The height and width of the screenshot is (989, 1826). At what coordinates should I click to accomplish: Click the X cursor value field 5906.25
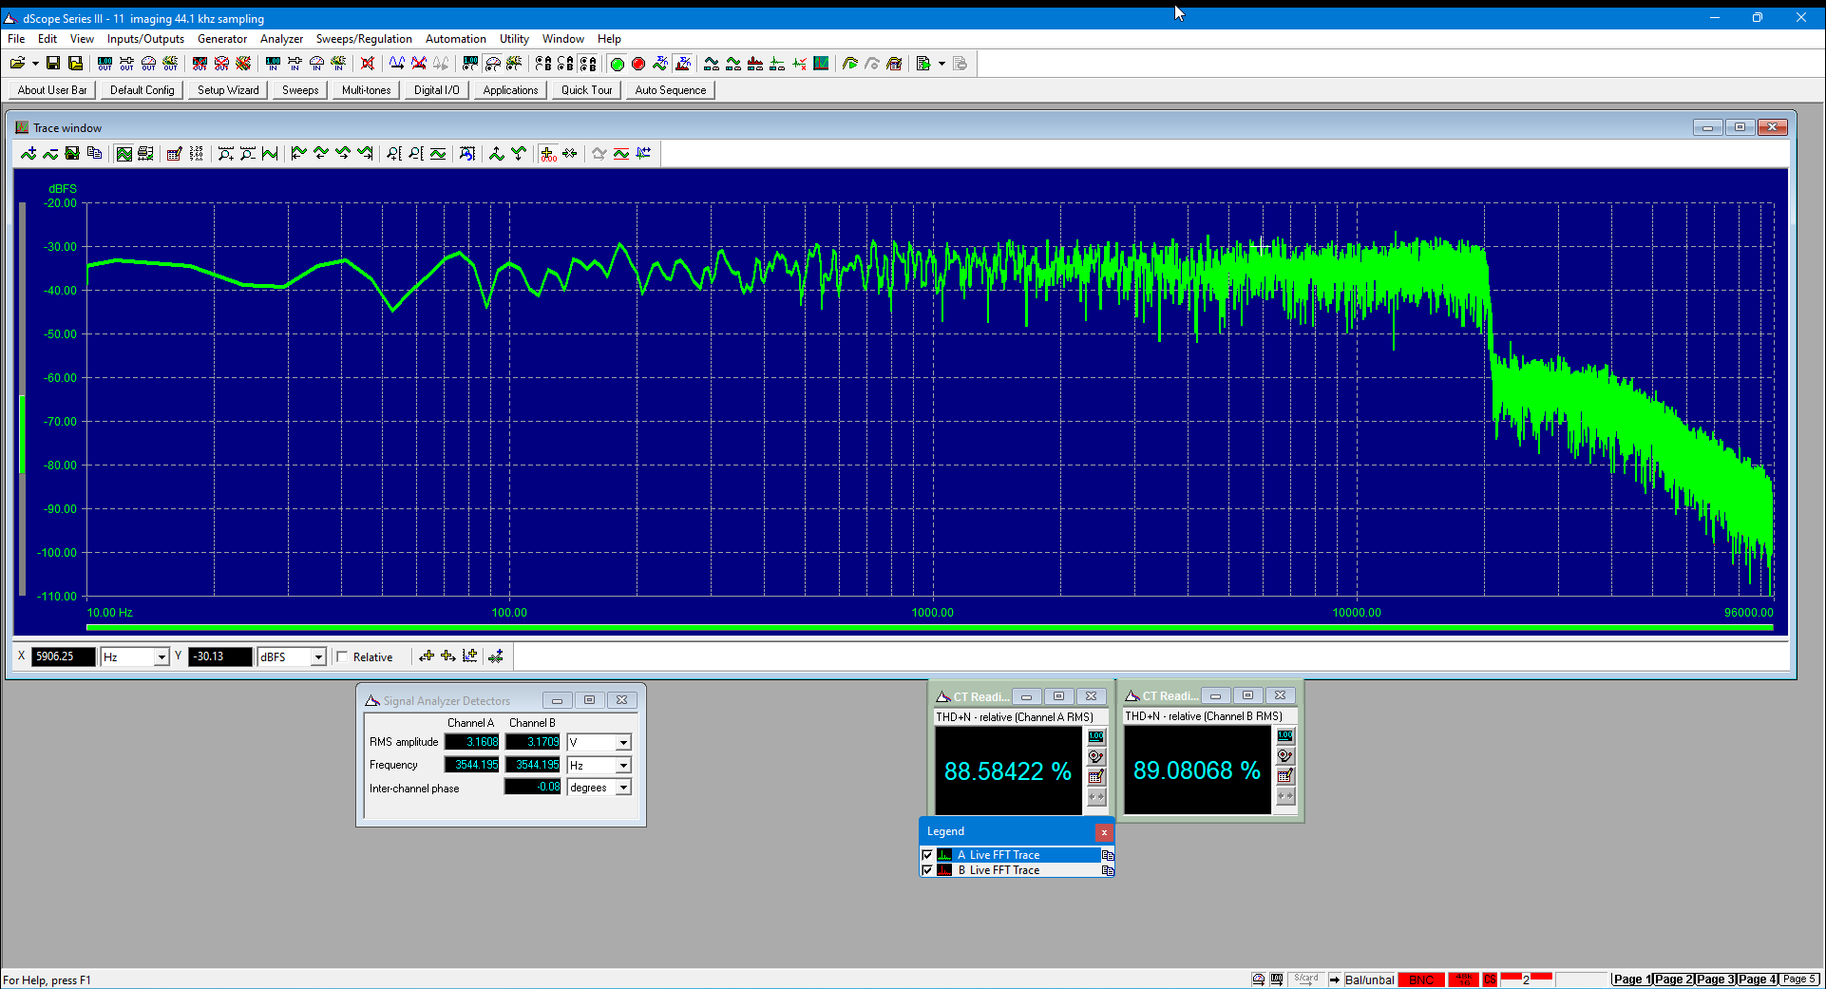64,656
